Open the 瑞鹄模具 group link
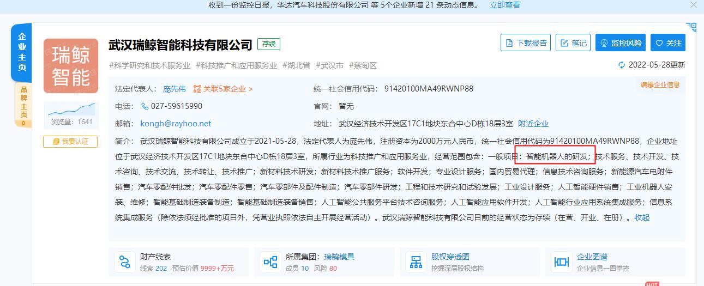This screenshot has height=286, width=704. click(x=339, y=257)
